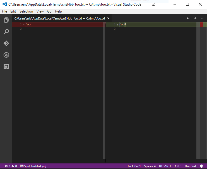Viewport: 207px width, 169px height.
Task: Click line number 2 in right pane
Action: coord(115,29)
